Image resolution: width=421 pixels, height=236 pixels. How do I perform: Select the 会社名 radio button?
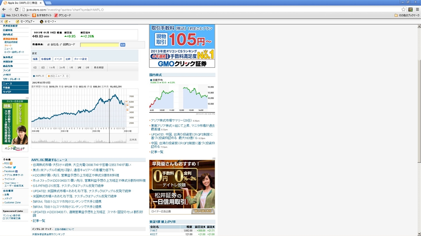coord(49,45)
